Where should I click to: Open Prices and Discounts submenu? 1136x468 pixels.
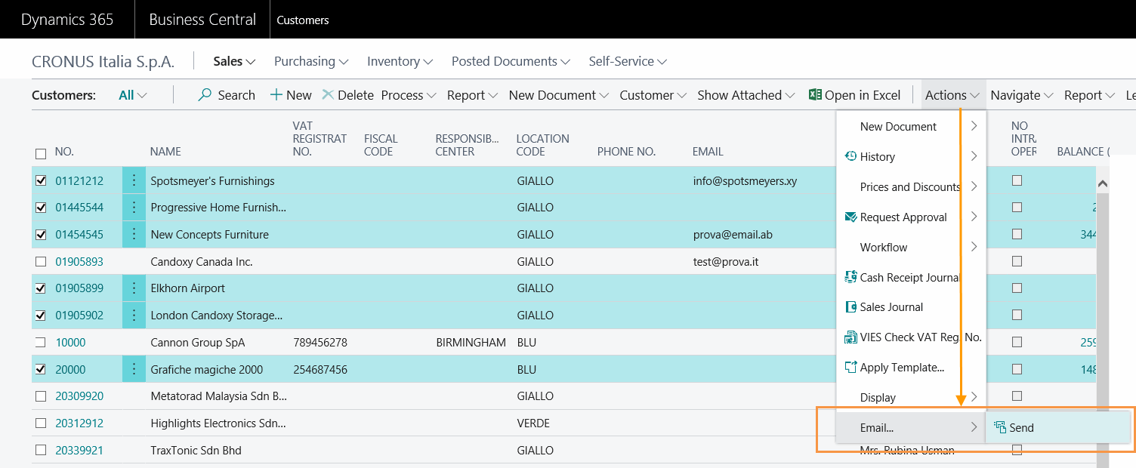[x=911, y=186]
